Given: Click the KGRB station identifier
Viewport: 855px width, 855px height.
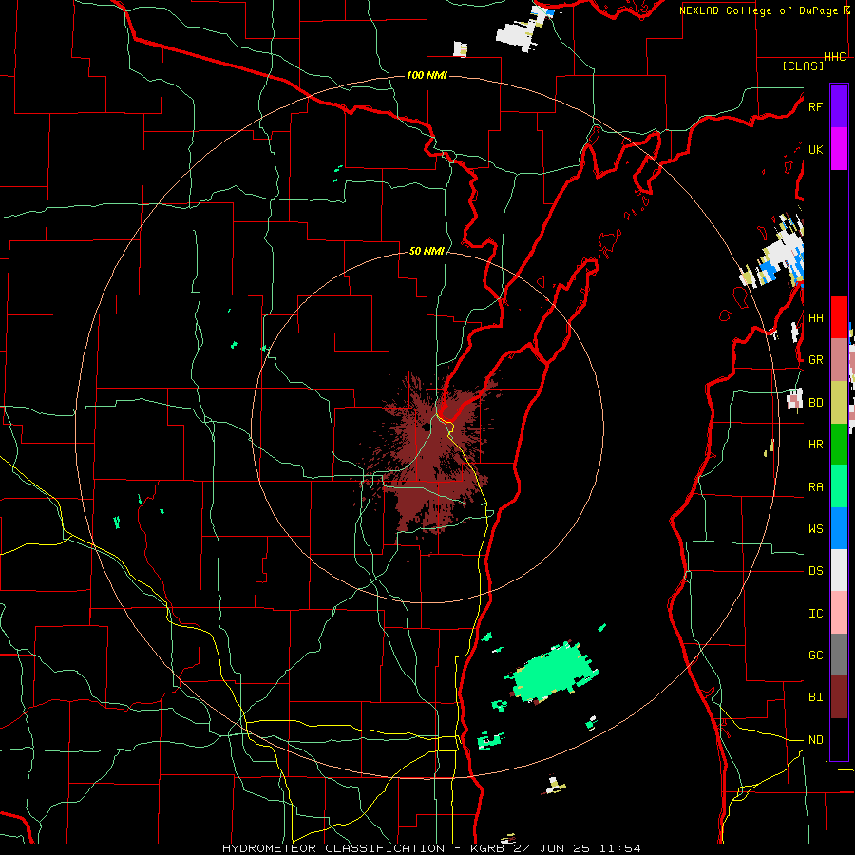Looking at the screenshot, I should (x=489, y=848).
